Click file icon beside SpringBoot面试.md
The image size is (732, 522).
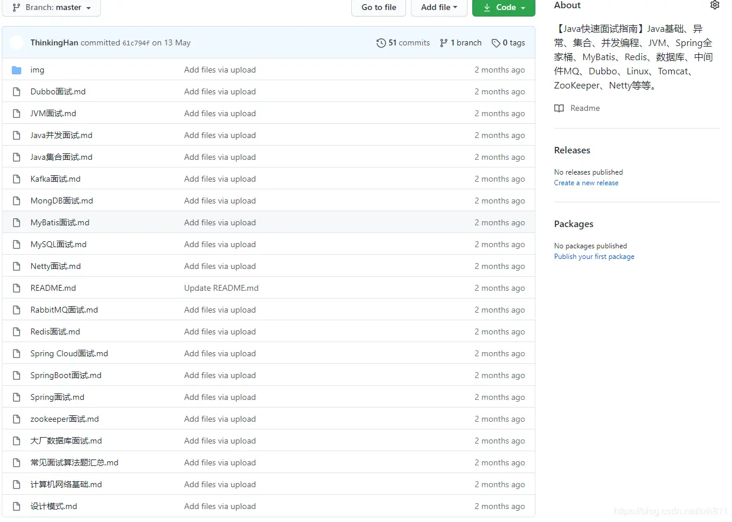point(17,376)
